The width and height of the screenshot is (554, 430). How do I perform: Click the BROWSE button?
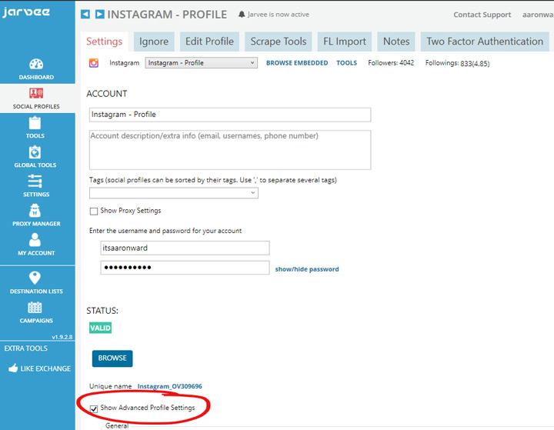coord(112,358)
